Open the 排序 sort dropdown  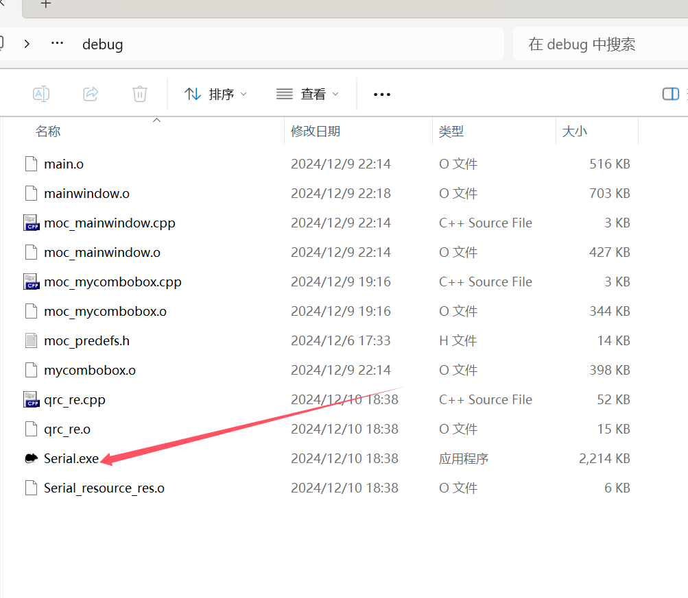click(x=216, y=94)
